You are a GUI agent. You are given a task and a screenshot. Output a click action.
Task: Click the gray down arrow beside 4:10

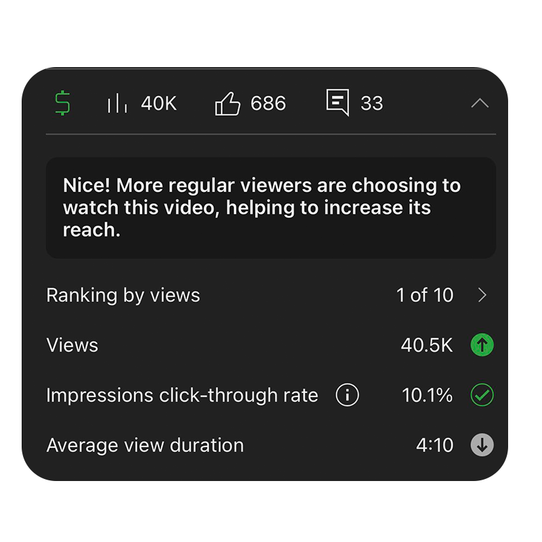(482, 445)
